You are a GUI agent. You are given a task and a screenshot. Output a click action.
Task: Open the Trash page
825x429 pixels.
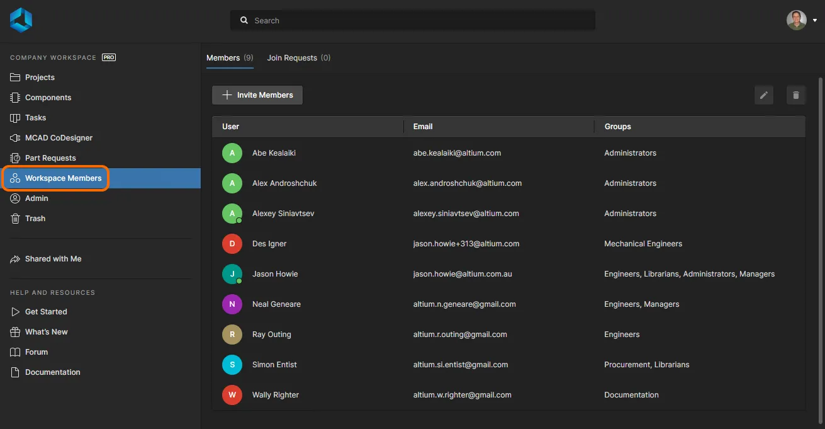pos(100,219)
